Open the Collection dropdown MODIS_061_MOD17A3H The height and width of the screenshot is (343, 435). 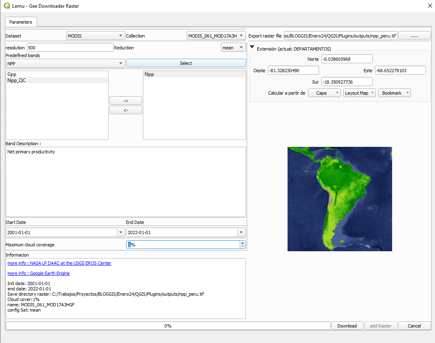tap(216, 36)
